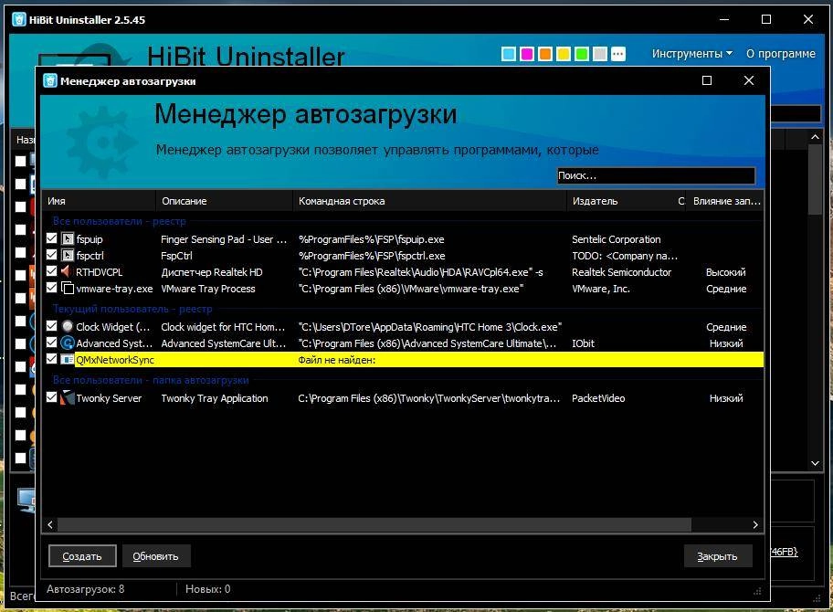This screenshot has height=612, width=833.
Task: Select the PacketVideo publisher cell
Action: point(598,398)
